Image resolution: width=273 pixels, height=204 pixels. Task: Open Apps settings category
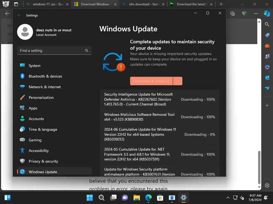click(54, 108)
